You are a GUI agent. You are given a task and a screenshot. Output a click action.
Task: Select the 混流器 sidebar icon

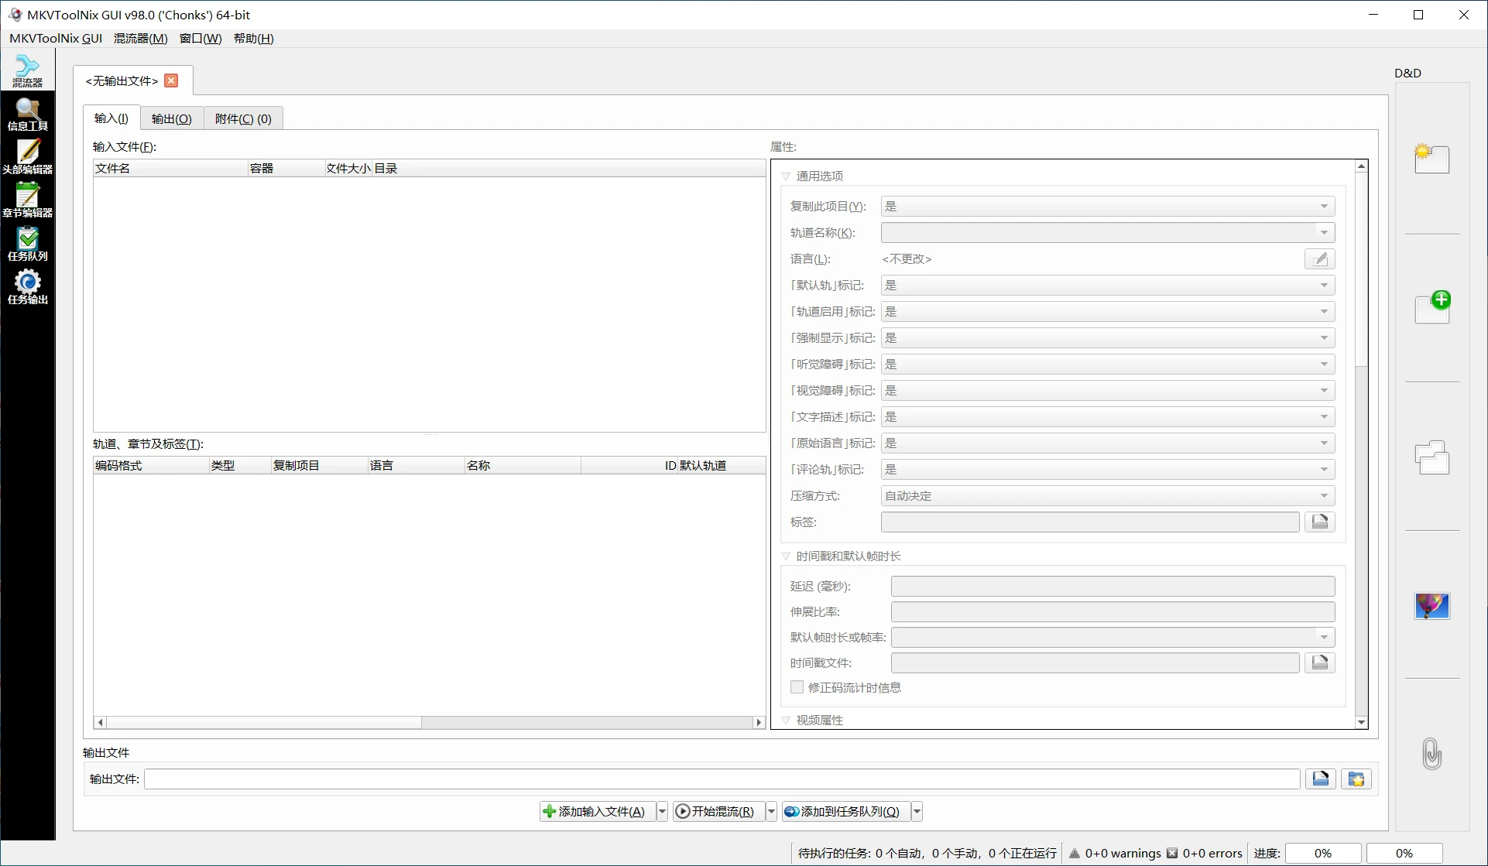point(28,70)
